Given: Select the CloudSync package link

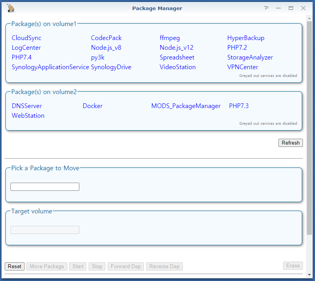Looking at the screenshot, I should pos(26,38).
